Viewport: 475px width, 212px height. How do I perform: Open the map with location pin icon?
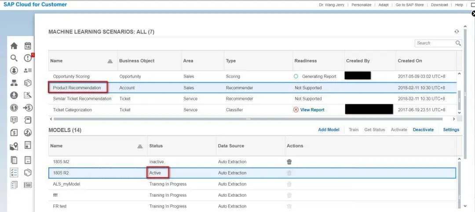click(x=14, y=147)
